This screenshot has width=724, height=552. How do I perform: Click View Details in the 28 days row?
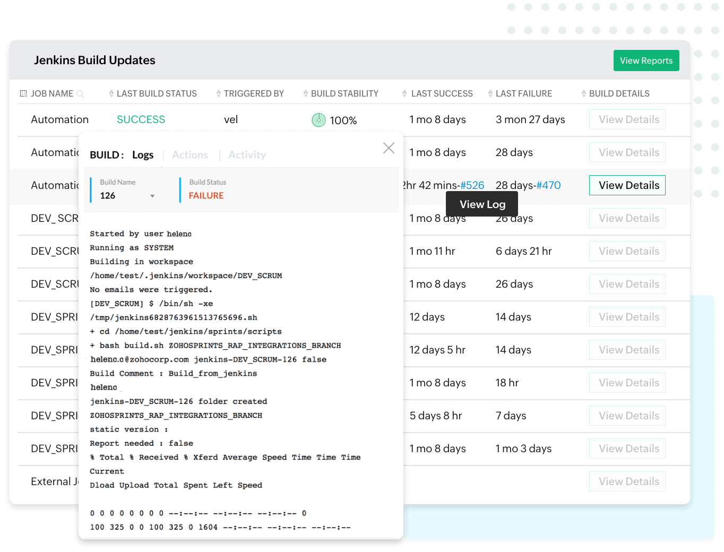coord(627,152)
